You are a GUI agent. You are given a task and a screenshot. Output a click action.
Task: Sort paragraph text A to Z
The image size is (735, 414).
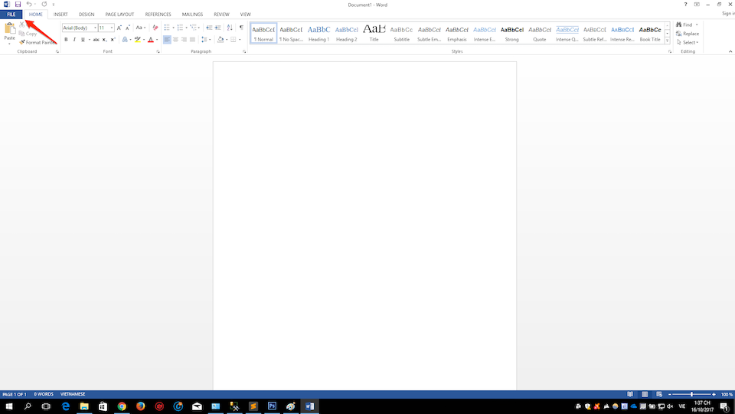point(230,28)
